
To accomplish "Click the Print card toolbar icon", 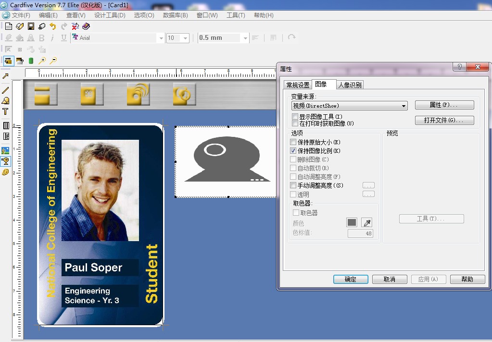I will [x=42, y=26].
